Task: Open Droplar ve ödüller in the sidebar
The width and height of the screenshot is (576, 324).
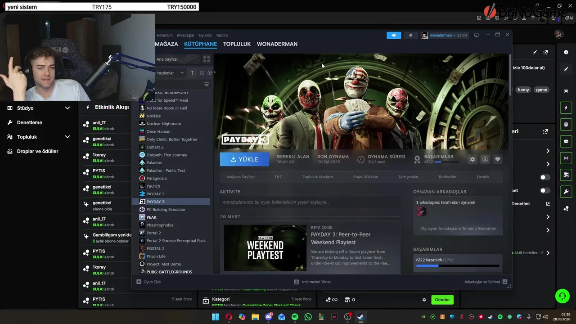Action: click(x=37, y=151)
